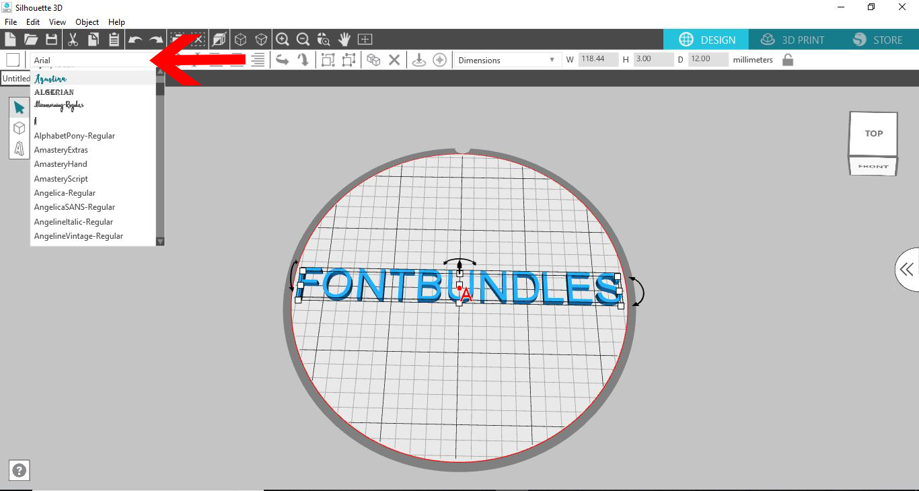Viewport: 919px width, 491px height.
Task: Open the Object menu
Action: click(x=87, y=22)
